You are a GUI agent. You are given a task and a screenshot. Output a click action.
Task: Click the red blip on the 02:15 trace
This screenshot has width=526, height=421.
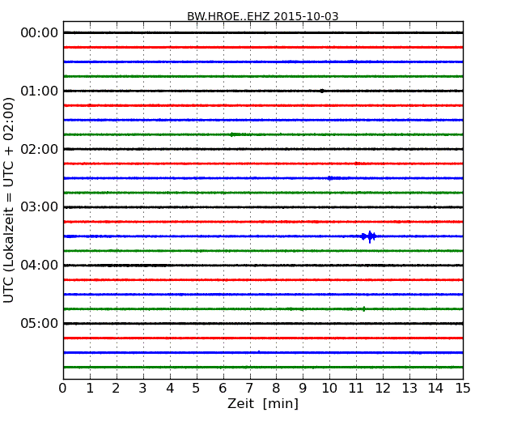[357, 164]
